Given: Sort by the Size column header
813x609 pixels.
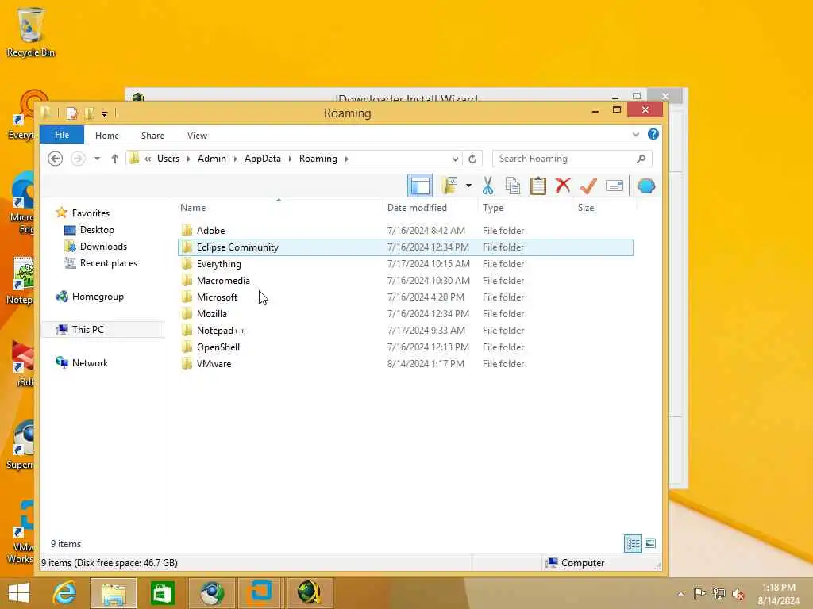Looking at the screenshot, I should 586,208.
